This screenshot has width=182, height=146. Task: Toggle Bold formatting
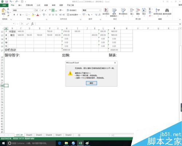click(x=14, y=15)
